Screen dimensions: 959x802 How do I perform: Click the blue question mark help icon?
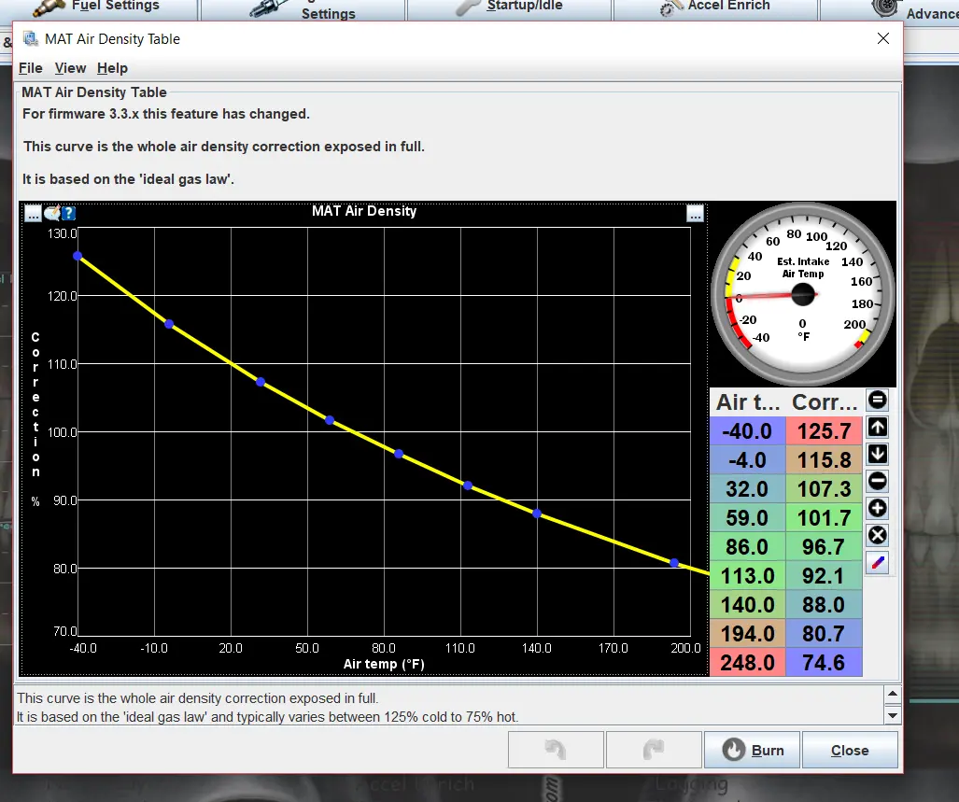tap(68, 213)
